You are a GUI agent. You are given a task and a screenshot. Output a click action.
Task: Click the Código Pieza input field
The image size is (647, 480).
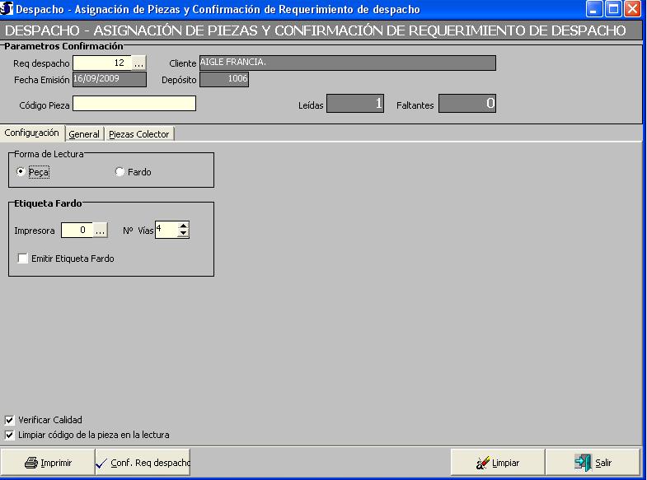134,104
